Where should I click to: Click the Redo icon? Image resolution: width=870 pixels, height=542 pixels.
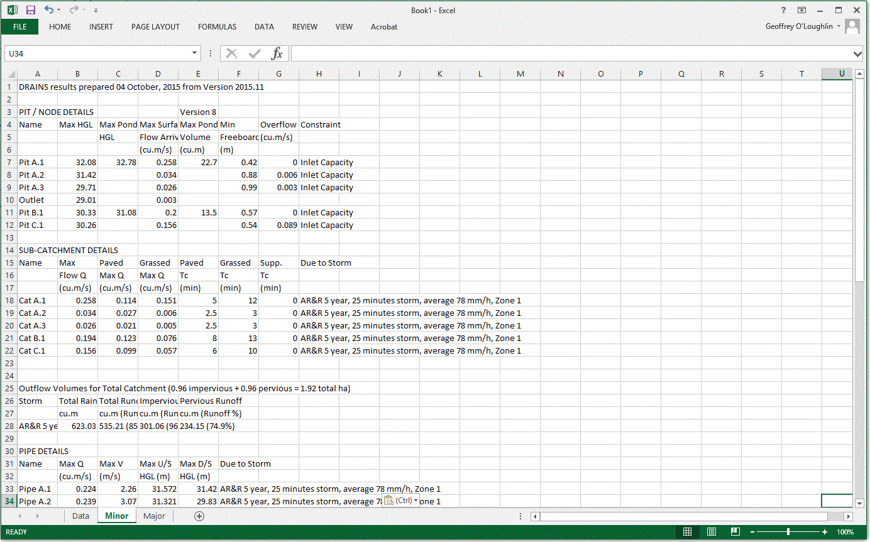pyautogui.click(x=73, y=10)
